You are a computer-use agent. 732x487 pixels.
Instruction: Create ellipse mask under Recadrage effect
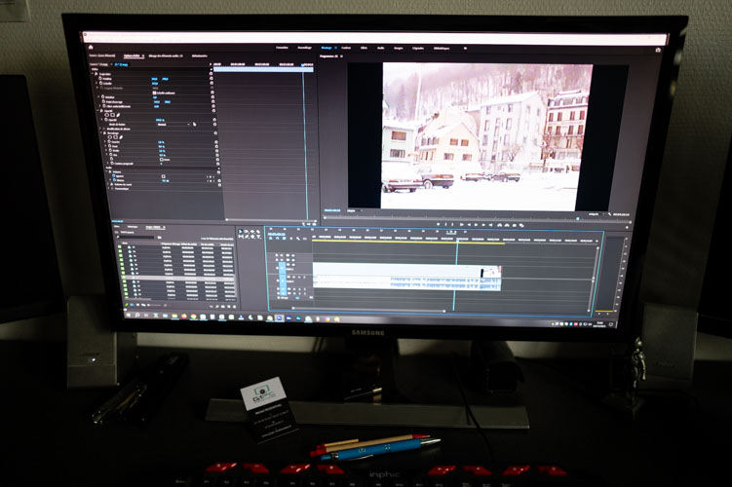[x=110, y=137]
